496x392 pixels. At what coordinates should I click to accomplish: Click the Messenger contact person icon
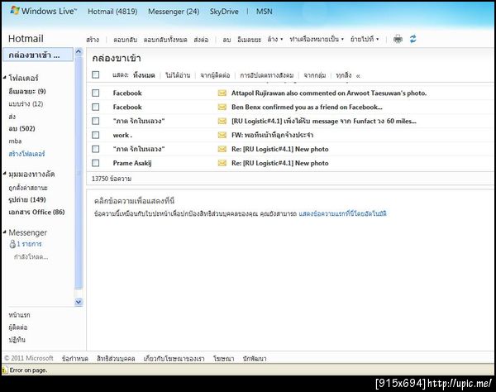click(x=12, y=244)
